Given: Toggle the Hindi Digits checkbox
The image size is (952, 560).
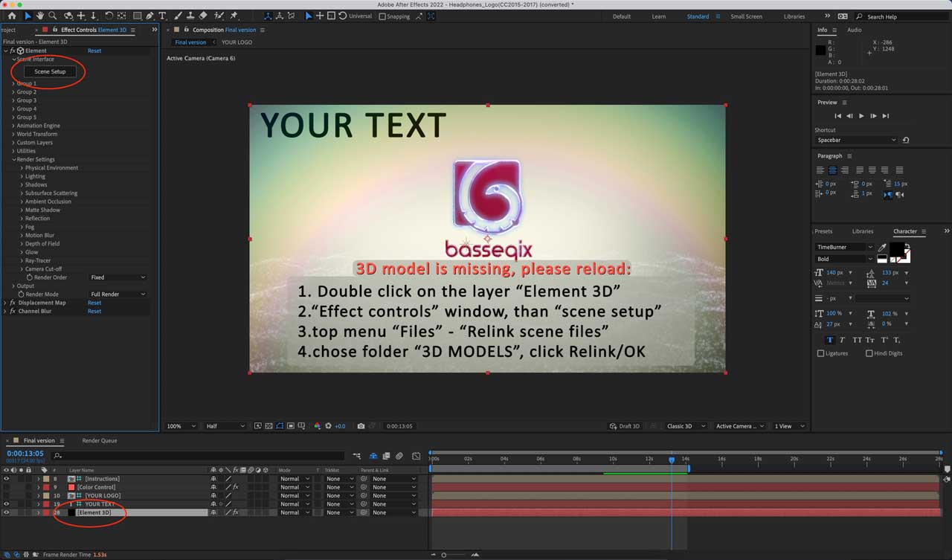Looking at the screenshot, I should pos(869,353).
